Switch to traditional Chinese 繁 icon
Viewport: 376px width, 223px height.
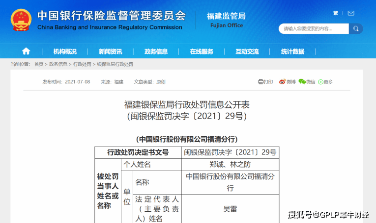336,13
